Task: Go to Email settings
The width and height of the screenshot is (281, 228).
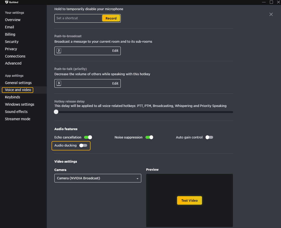Action: pos(10,27)
